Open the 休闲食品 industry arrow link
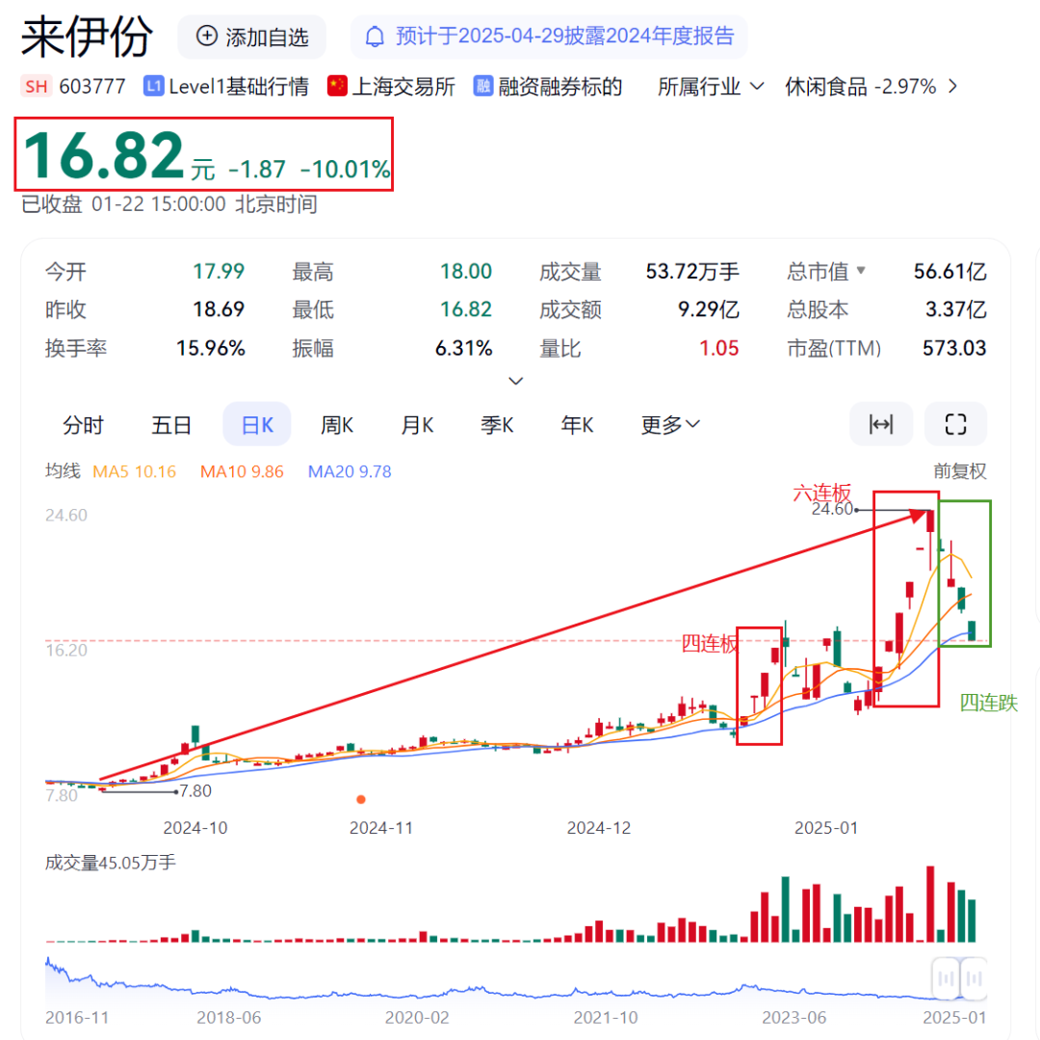Viewport: 1040px width, 1040px height. 952,87
